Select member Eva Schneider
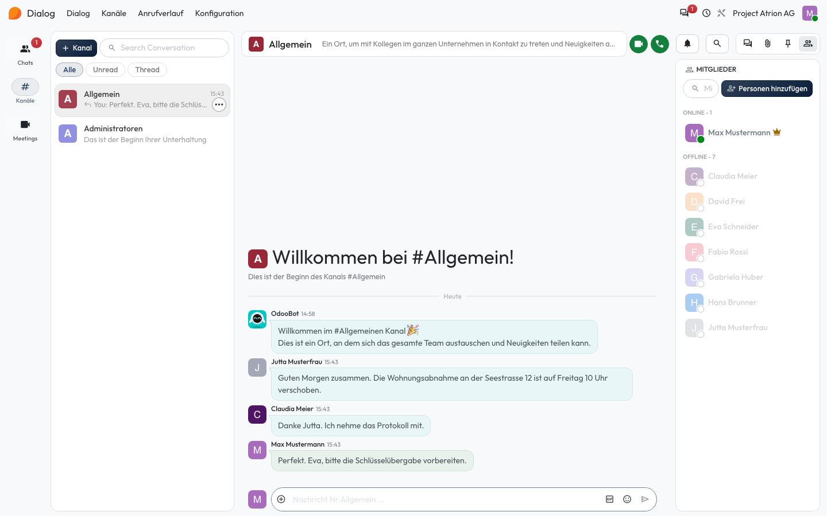This screenshot has height=516, width=827. coord(747,227)
